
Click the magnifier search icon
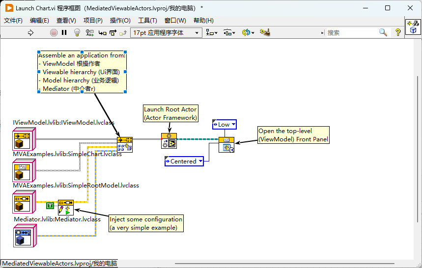[x=383, y=33]
